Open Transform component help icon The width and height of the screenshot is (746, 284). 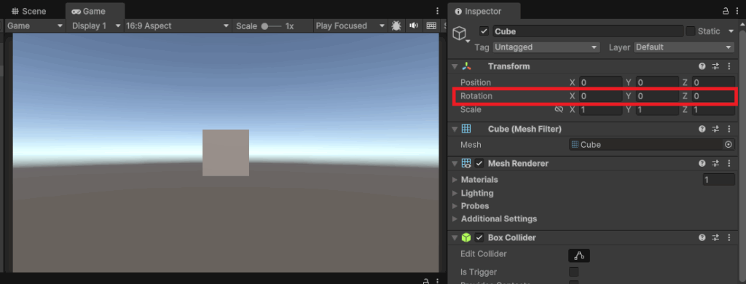point(702,66)
